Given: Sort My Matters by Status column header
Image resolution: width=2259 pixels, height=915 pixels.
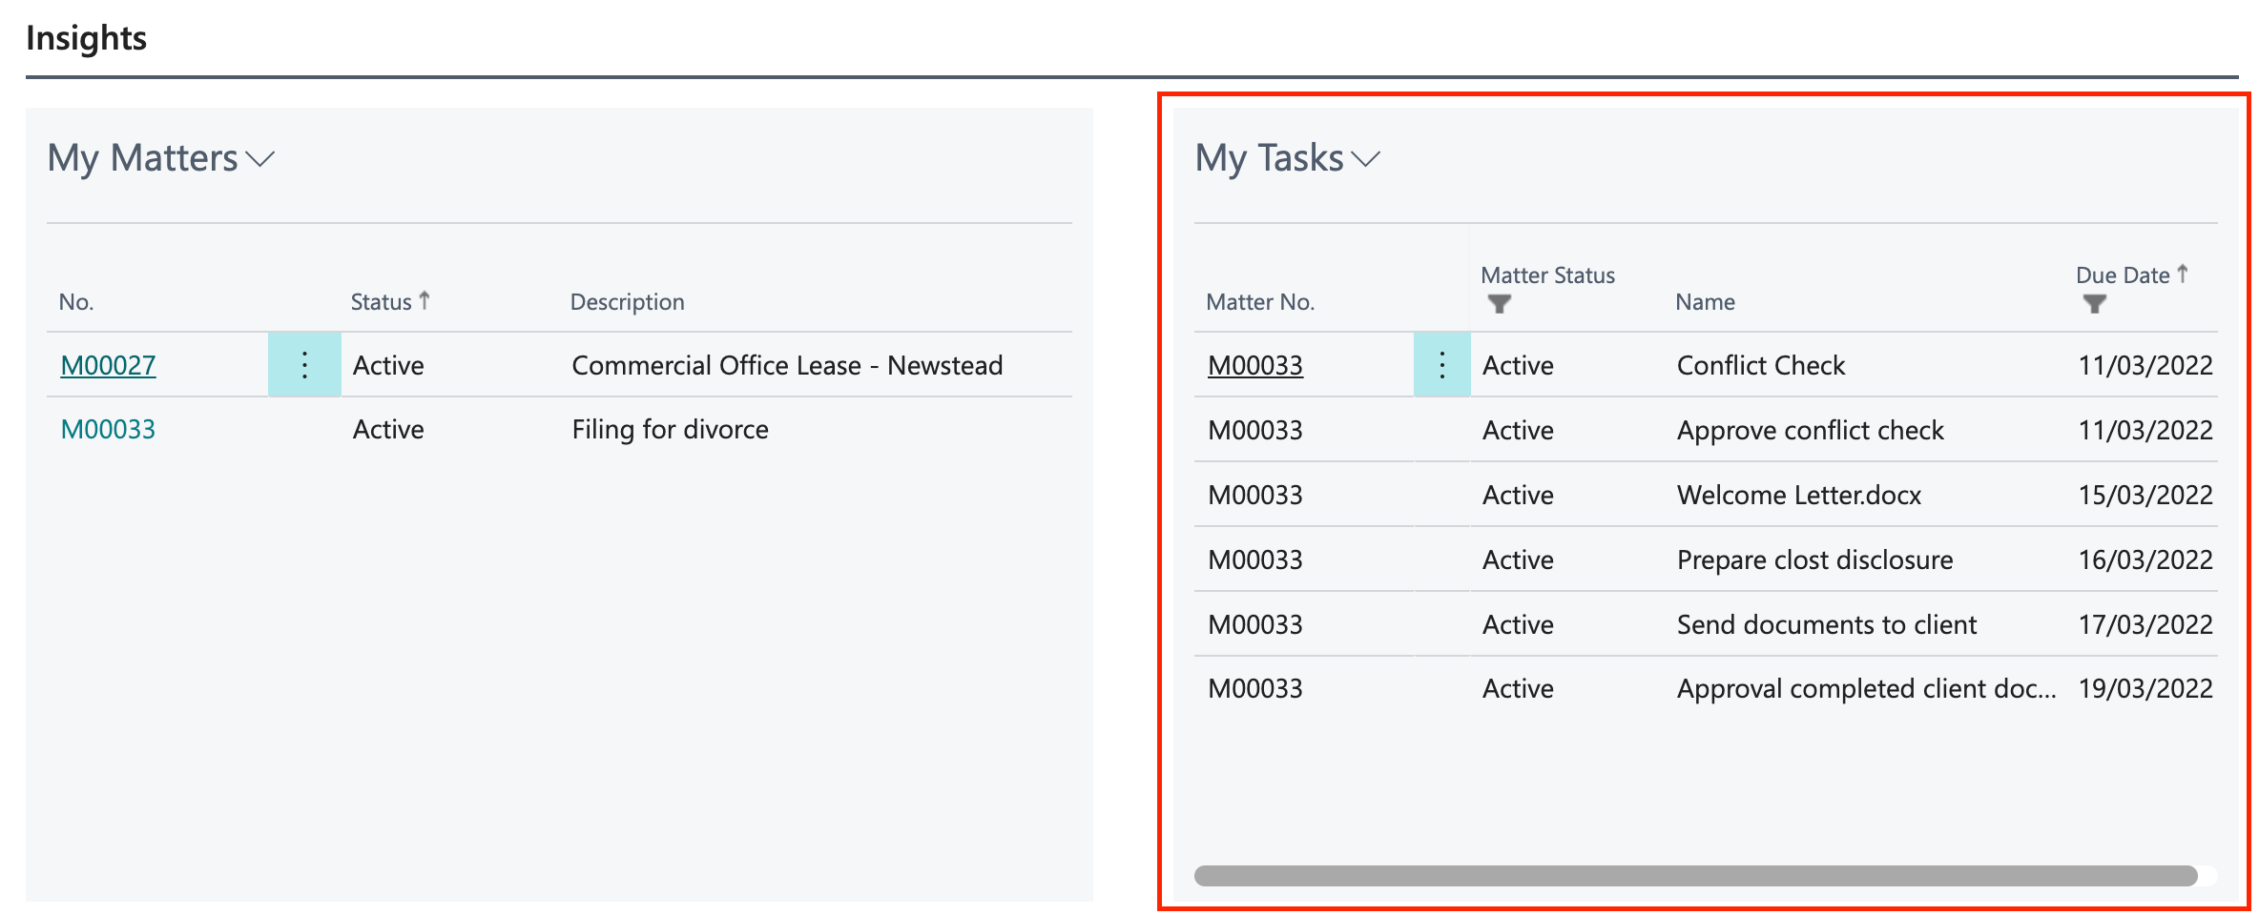Looking at the screenshot, I should point(389,301).
